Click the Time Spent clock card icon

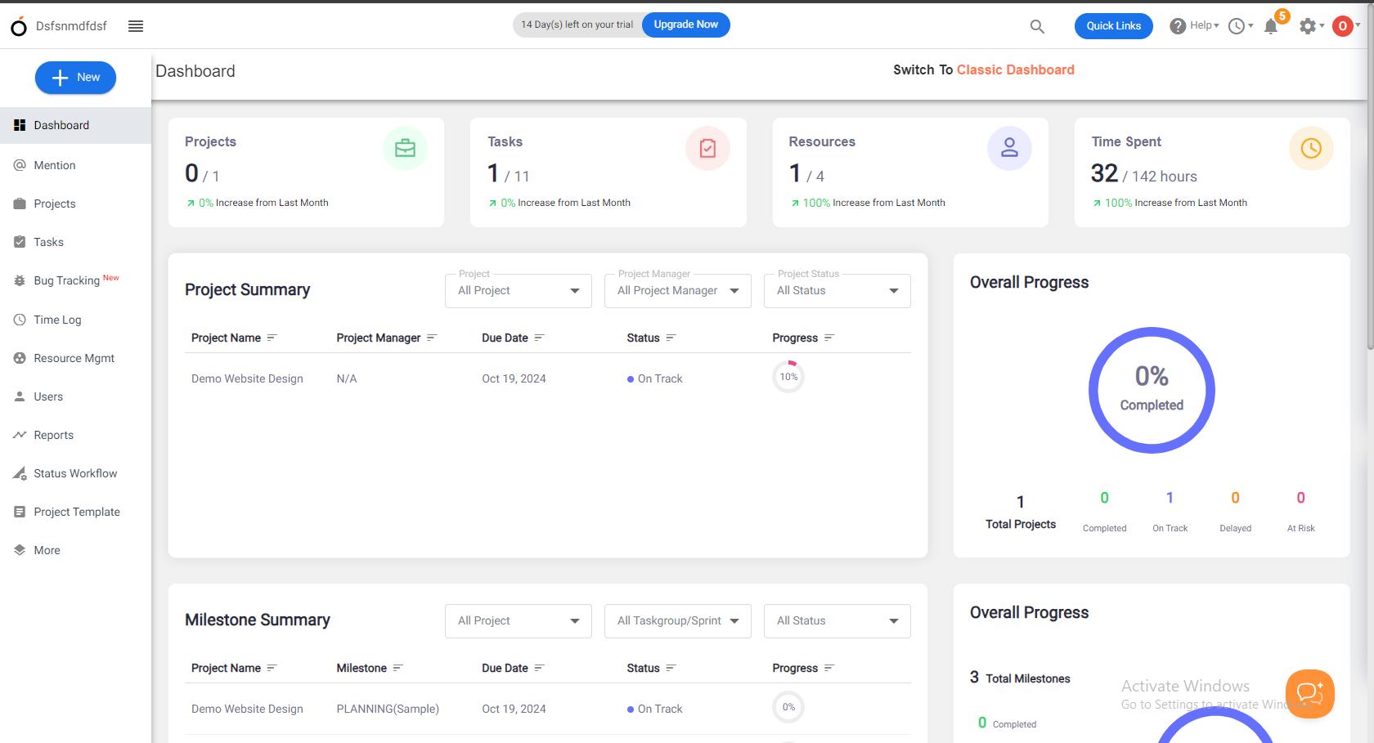[1311, 148]
